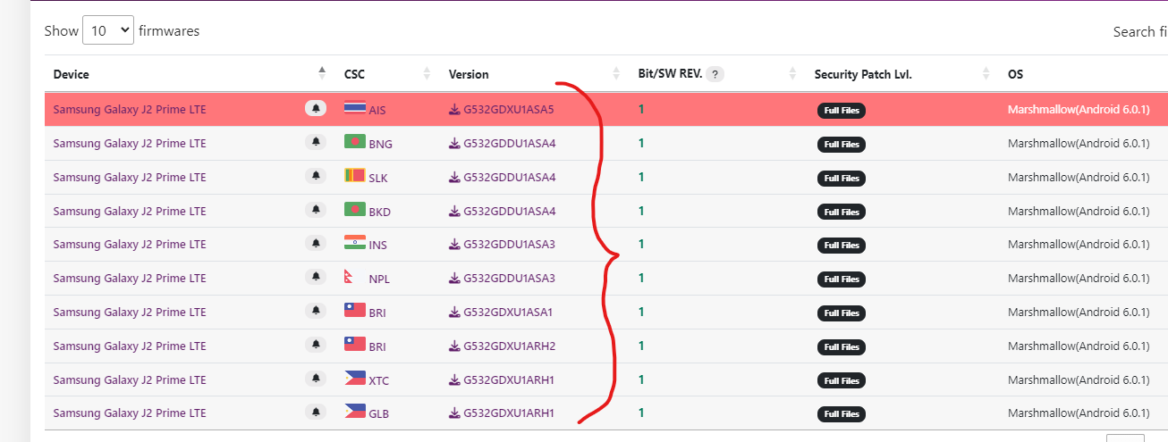Click the Bangladesh flag beside BNG
The height and width of the screenshot is (442, 1168).
pyautogui.click(x=354, y=142)
